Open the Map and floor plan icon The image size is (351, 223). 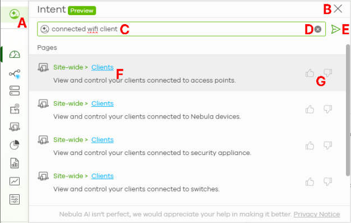point(15,109)
